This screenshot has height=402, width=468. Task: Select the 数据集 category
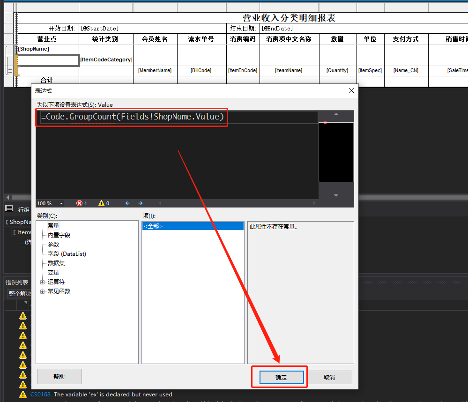click(x=56, y=263)
